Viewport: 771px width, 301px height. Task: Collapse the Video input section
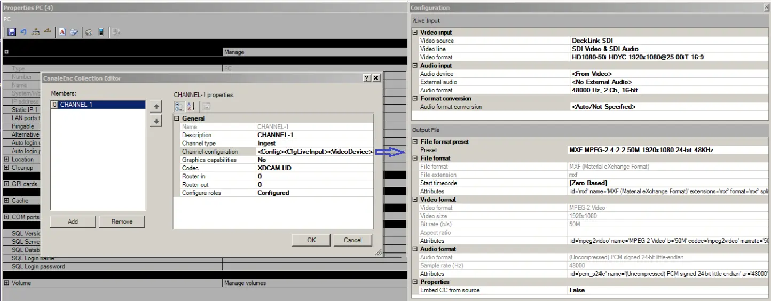[x=415, y=33]
